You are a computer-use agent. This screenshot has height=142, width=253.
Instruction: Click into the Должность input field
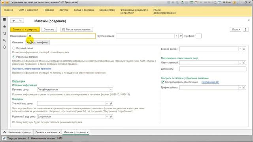pos(213,69)
